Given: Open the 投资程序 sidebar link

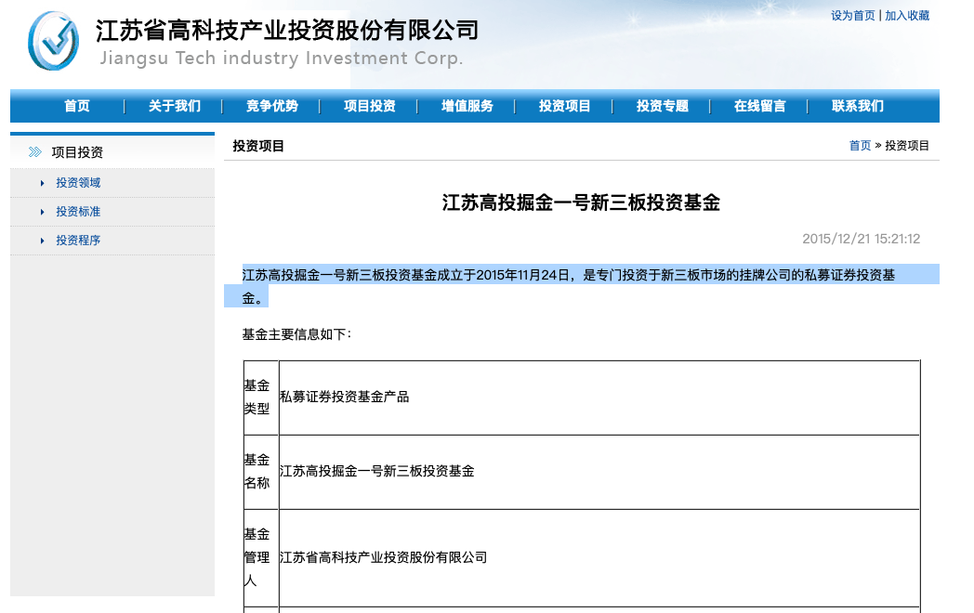Looking at the screenshot, I should (78, 241).
